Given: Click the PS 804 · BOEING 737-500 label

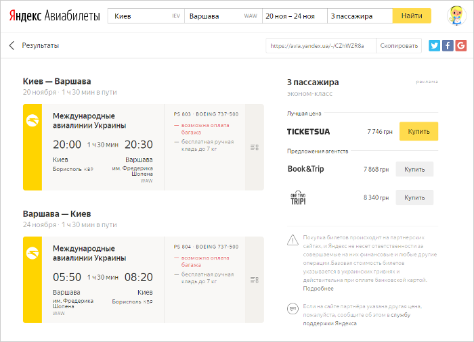Looking at the screenshot, I should (206, 247).
